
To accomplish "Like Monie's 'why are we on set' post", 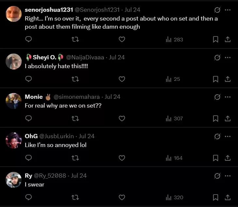I will [122, 118].
